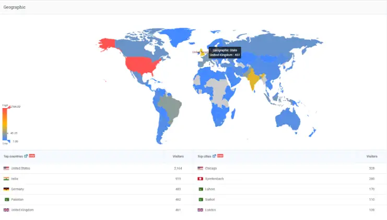Click the visitor count 328 for Chicago
This screenshot has height=220, width=387.
click(x=372, y=169)
